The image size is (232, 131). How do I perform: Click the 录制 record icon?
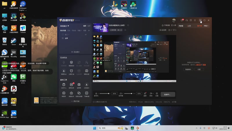tap(151, 93)
